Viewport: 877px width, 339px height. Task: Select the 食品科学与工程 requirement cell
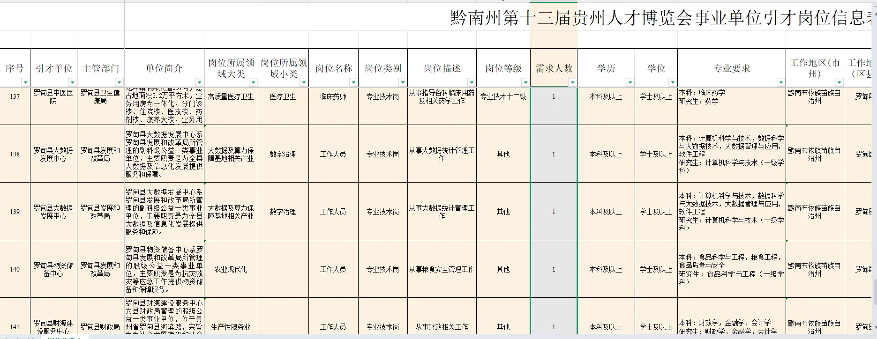(x=732, y=269)
